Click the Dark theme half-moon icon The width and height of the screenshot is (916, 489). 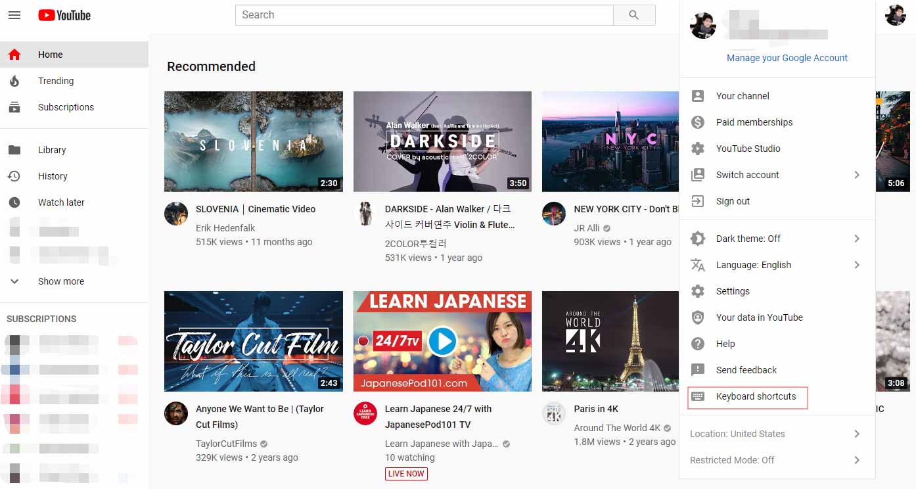698,239
